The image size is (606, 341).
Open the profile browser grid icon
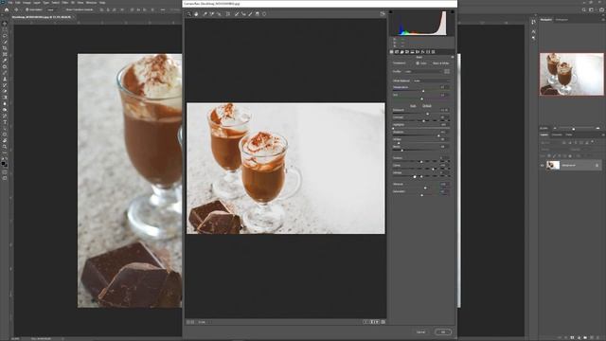pyautogui.click(x=447, y=72)
